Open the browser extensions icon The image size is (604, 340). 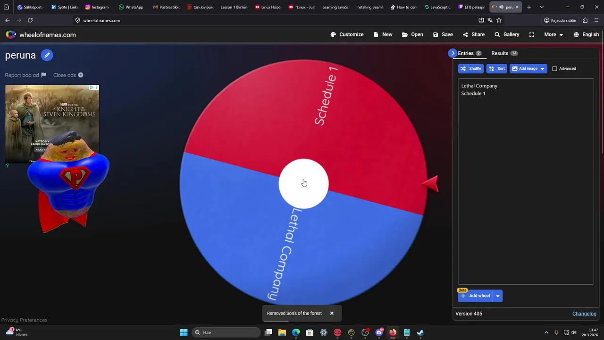pos(585,20)
